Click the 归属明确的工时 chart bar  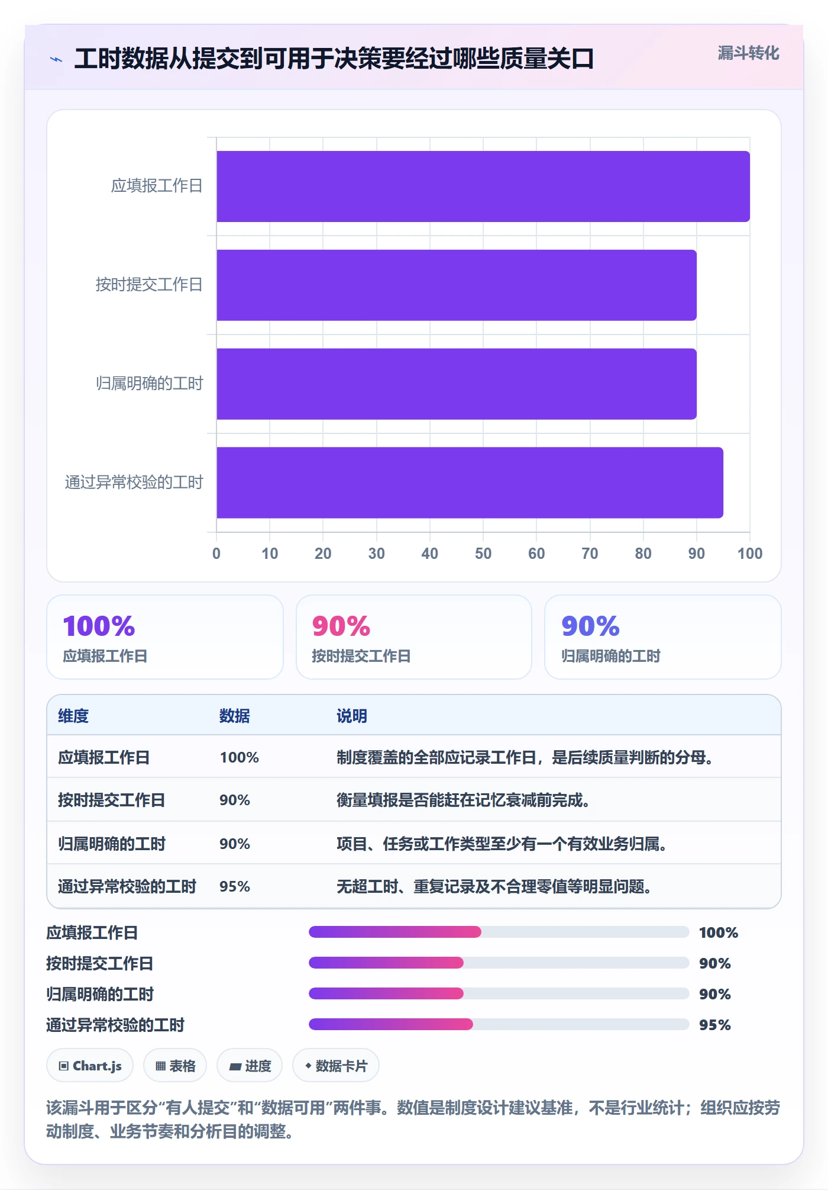click(x=457, y=384)
